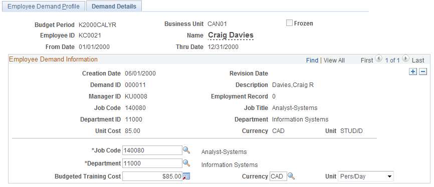Delete the row with minus icon
434x187 pixels.
tap(422, 72)
